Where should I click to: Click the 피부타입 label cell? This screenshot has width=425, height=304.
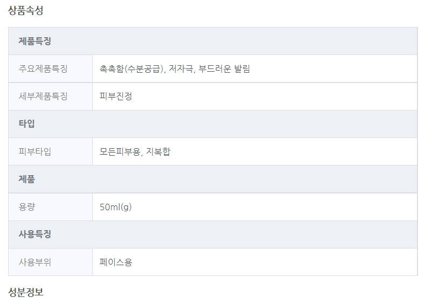[35, 151]
